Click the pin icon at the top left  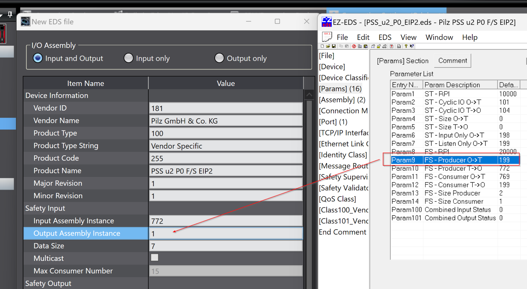coord(10,14)
